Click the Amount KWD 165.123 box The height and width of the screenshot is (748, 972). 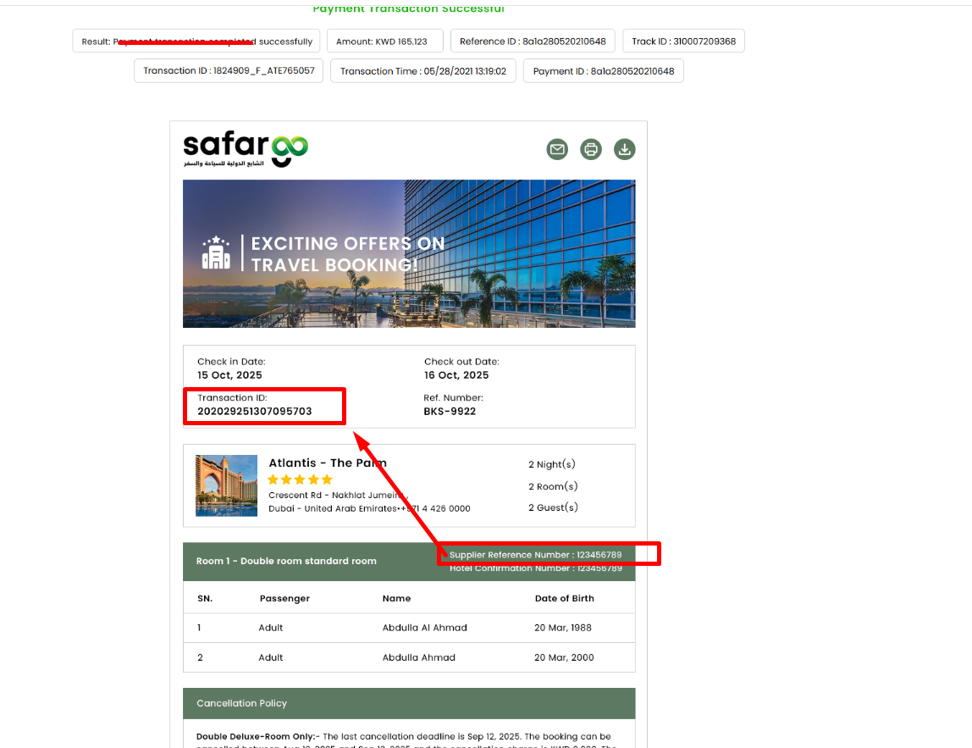(382, 42)
